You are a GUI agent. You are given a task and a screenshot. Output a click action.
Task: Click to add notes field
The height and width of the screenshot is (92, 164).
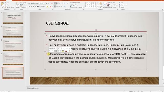[x=33, y=88]
